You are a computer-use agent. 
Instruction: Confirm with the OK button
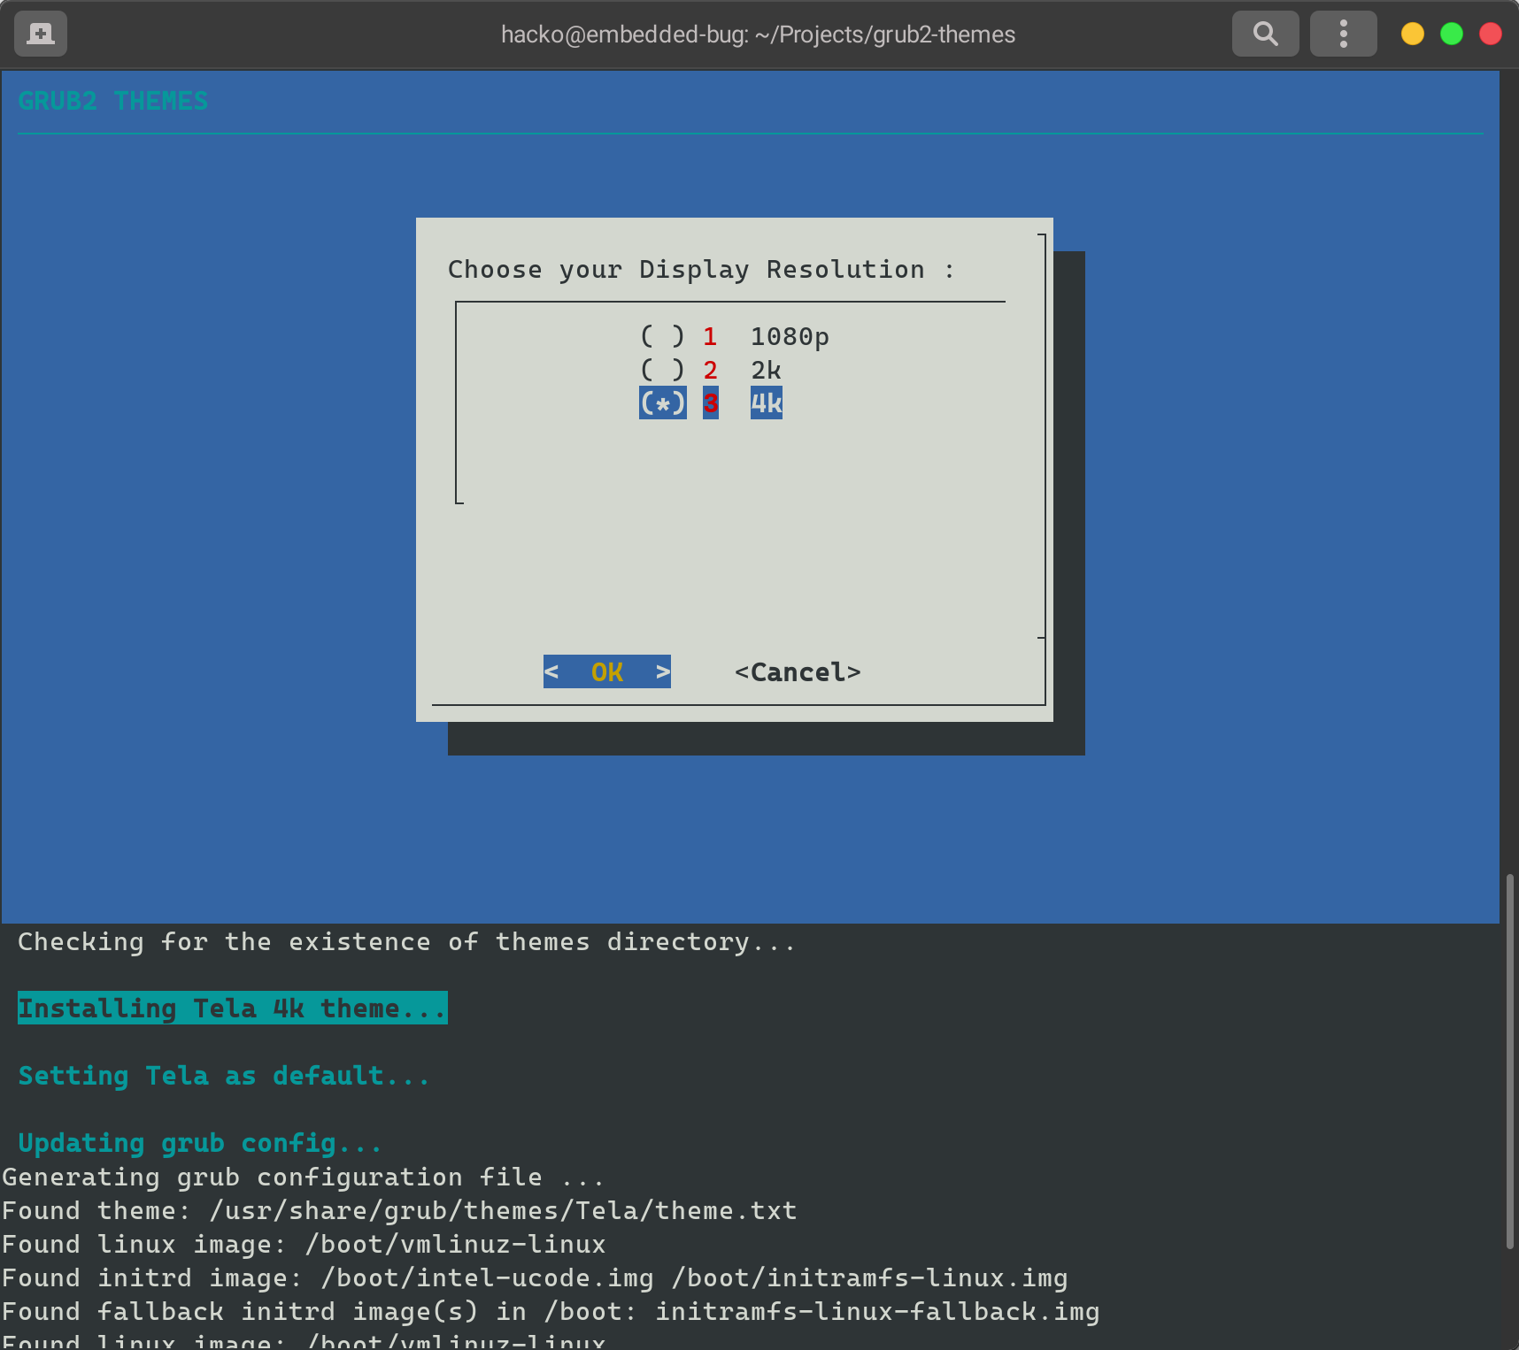click(x=607, y=672)
